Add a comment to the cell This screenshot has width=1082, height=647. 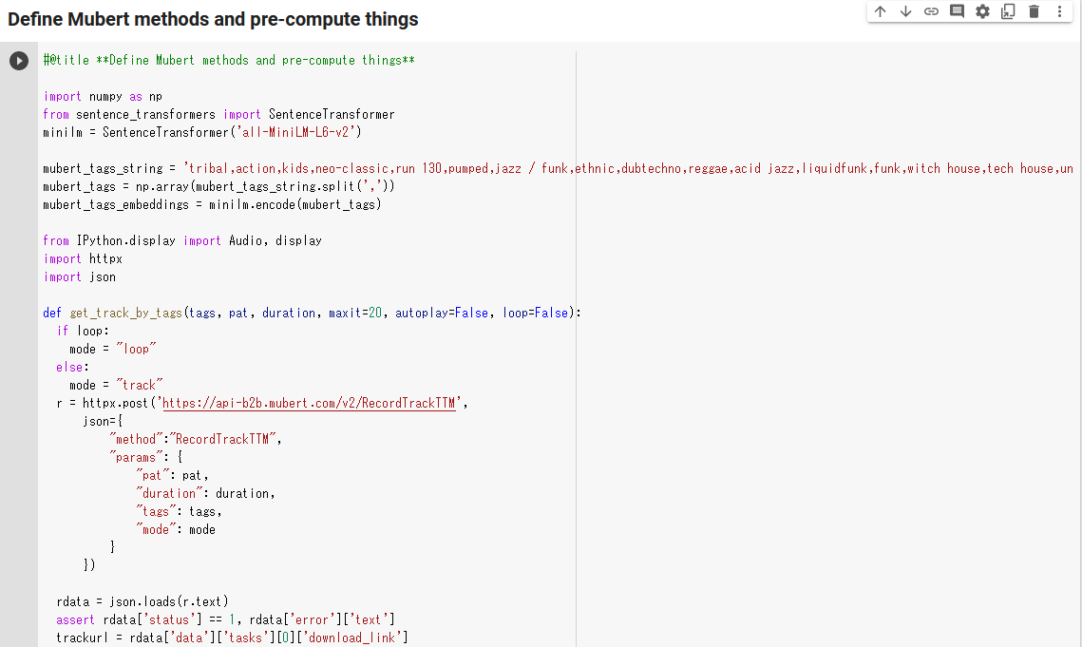[x=957, y=11]
